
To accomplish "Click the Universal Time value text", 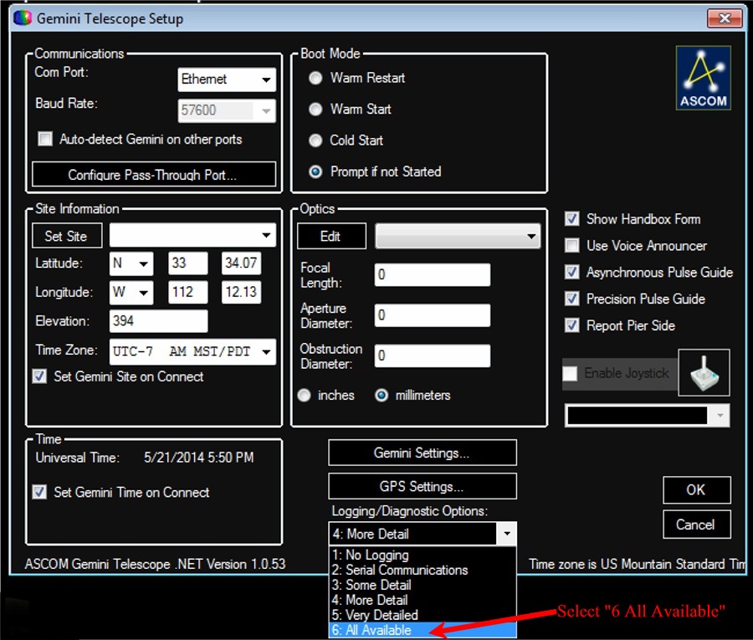I will [199, 458].
